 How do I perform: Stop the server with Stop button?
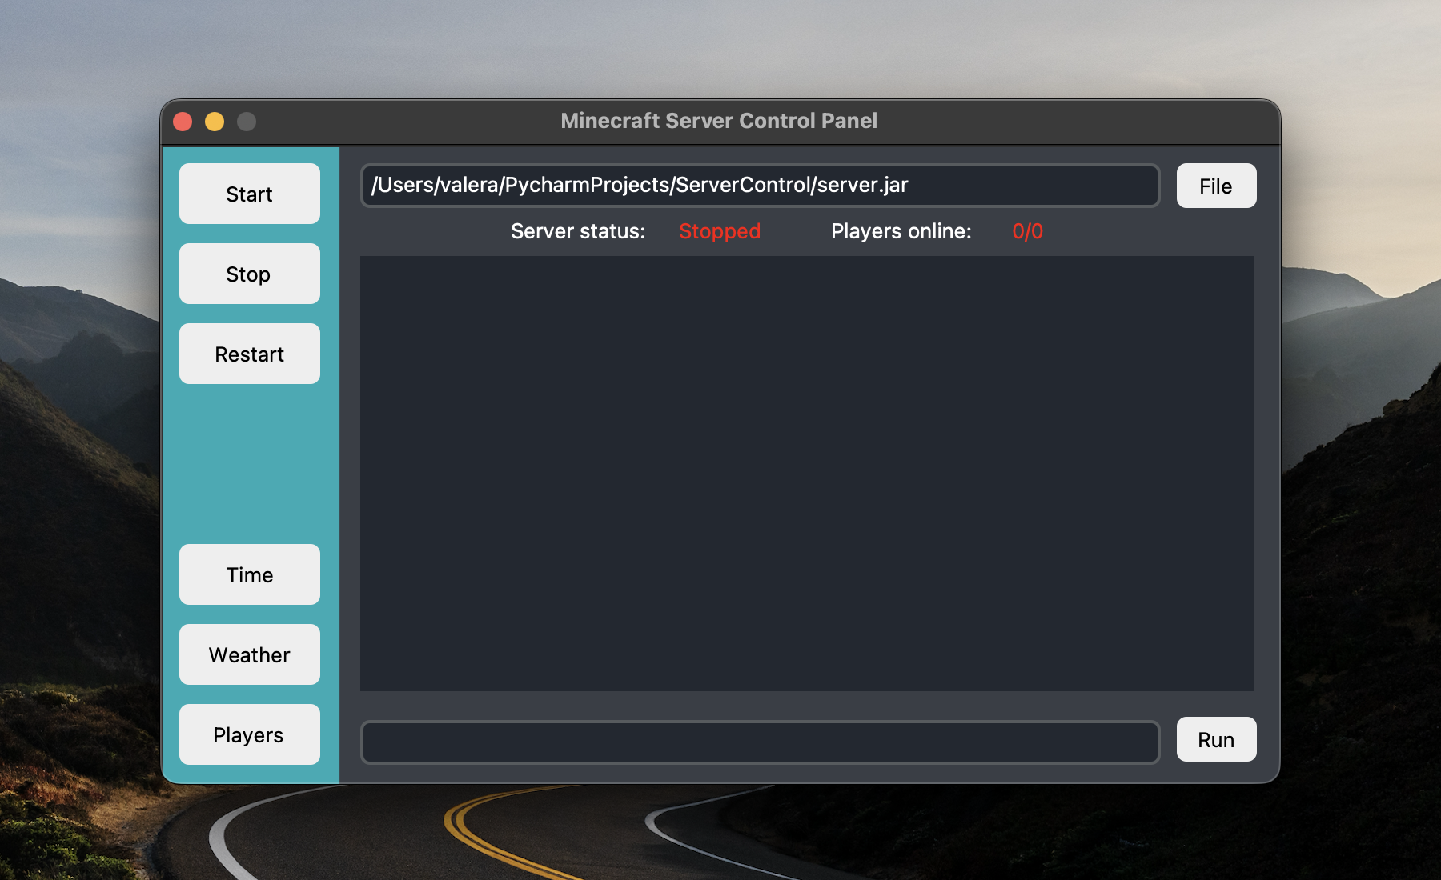250,274
